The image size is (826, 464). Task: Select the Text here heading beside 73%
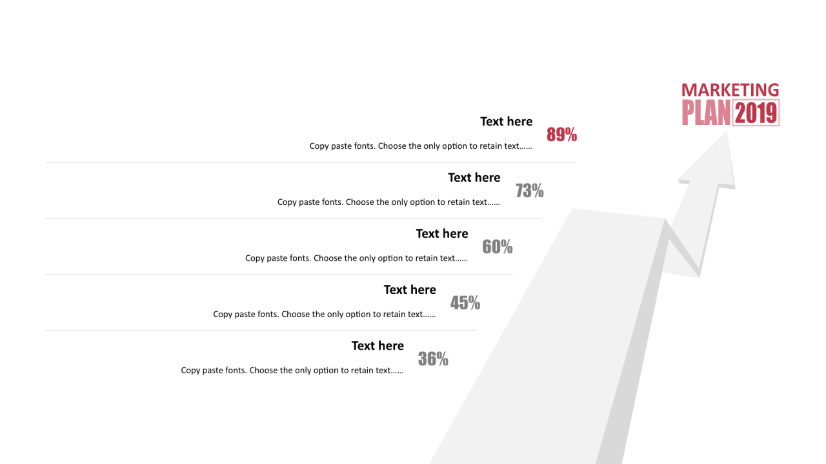(474, 177)
